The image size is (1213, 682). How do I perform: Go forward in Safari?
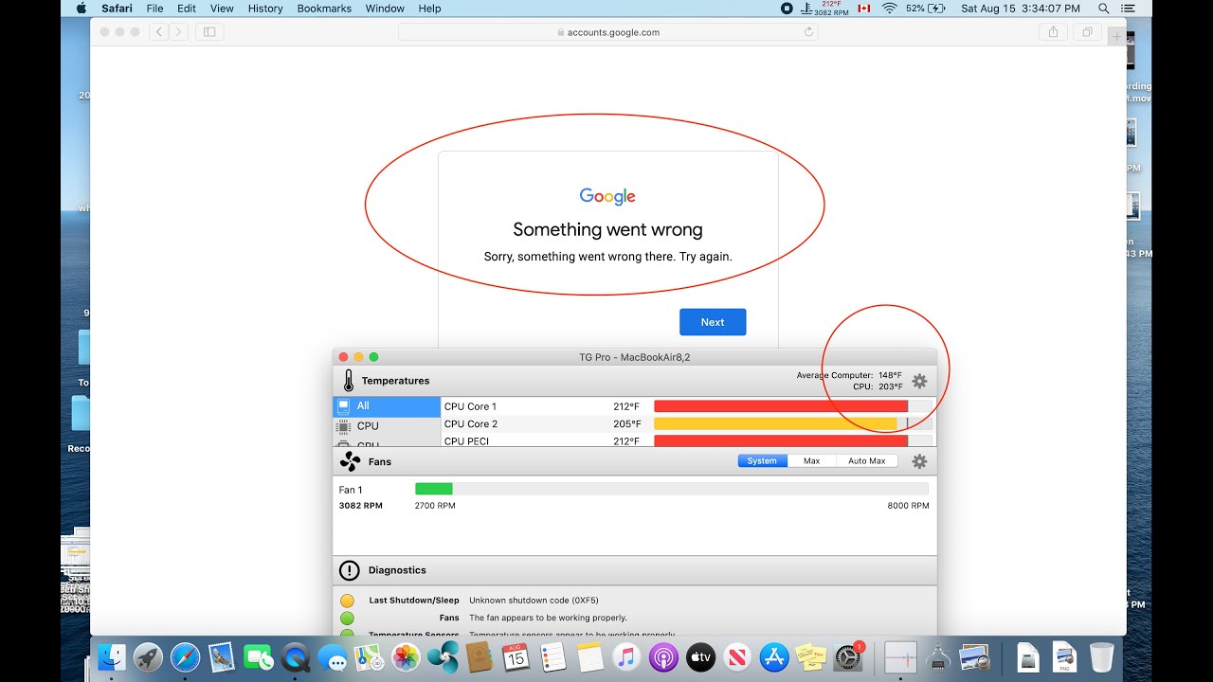tap(177, 32)
